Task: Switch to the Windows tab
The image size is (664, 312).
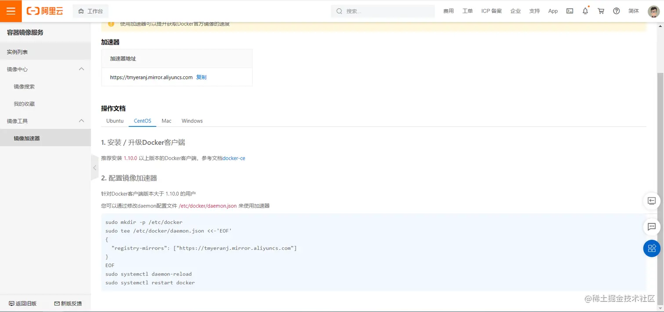Action: [192, 121]
